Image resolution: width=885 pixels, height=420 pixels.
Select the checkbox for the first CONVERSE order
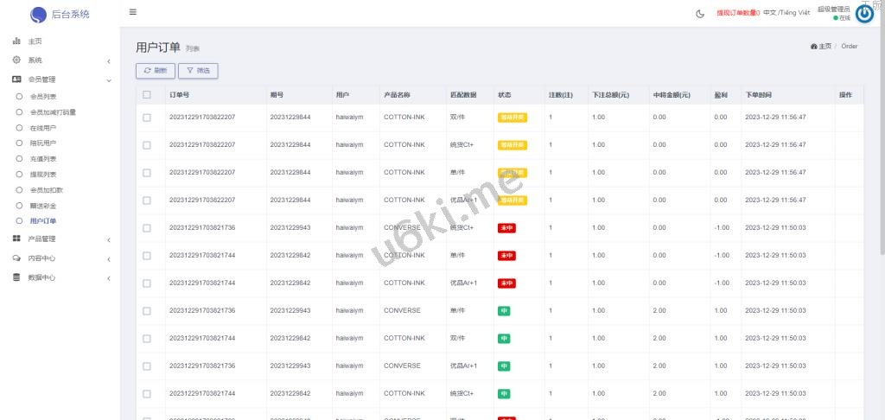(x=147, y=227)
